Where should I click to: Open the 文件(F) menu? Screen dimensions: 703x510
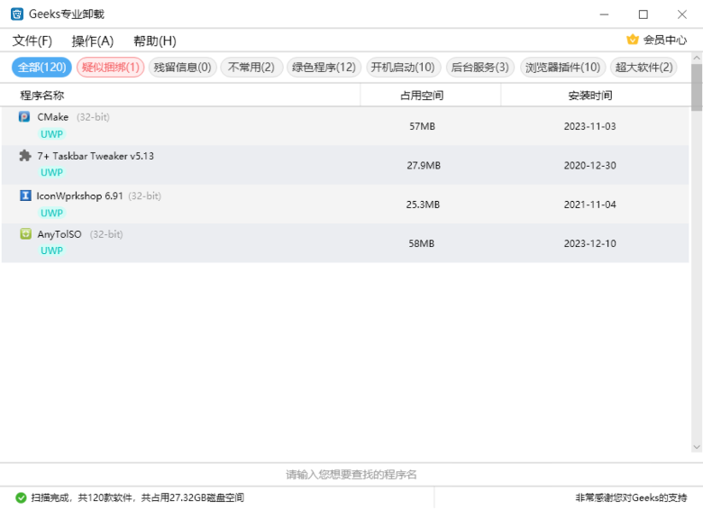[x=32, y=41]
